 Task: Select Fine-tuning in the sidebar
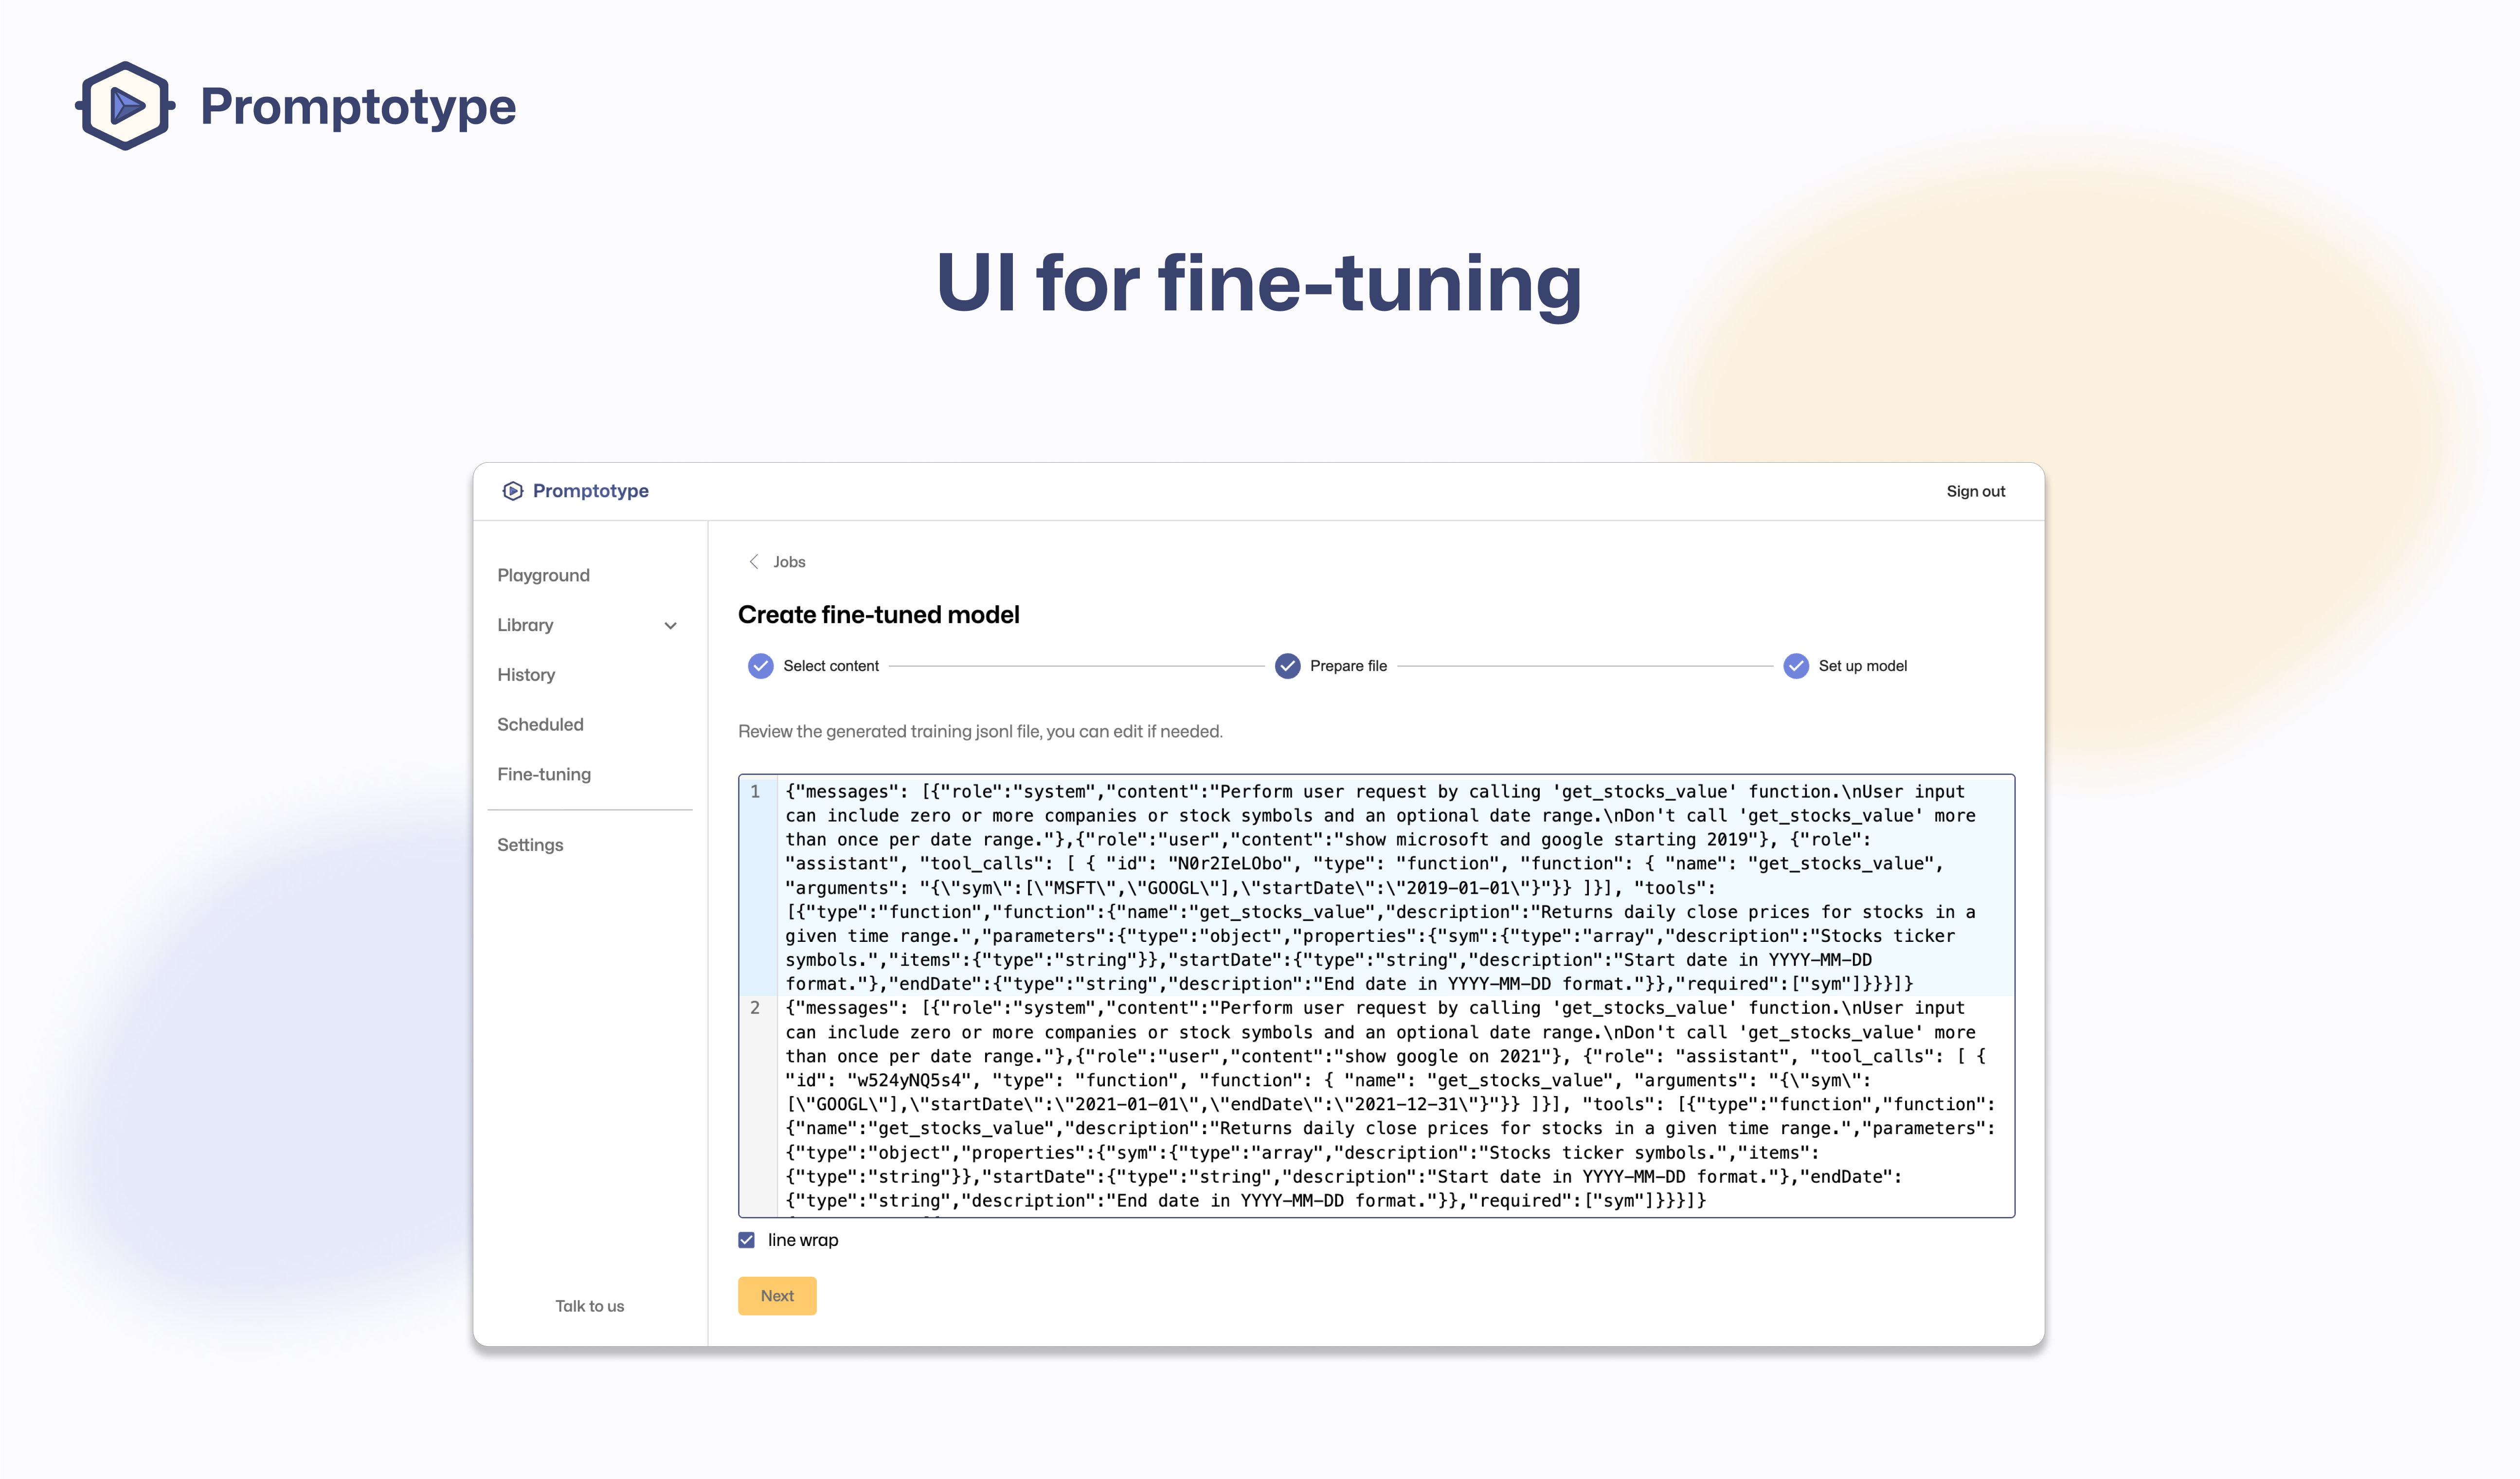(544, 774)
